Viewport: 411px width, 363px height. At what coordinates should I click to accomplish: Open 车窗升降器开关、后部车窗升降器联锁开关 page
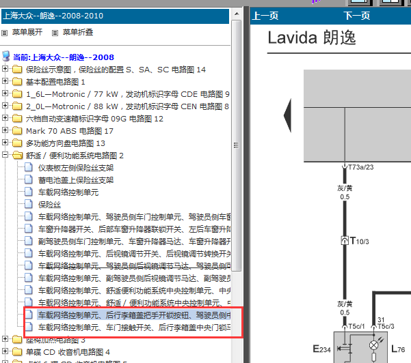(x=135, y=229)
